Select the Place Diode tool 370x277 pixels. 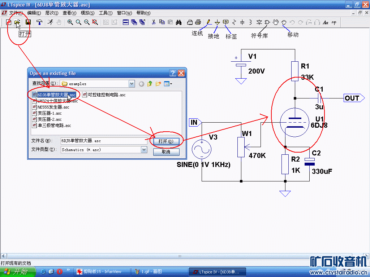coord(259,22)
